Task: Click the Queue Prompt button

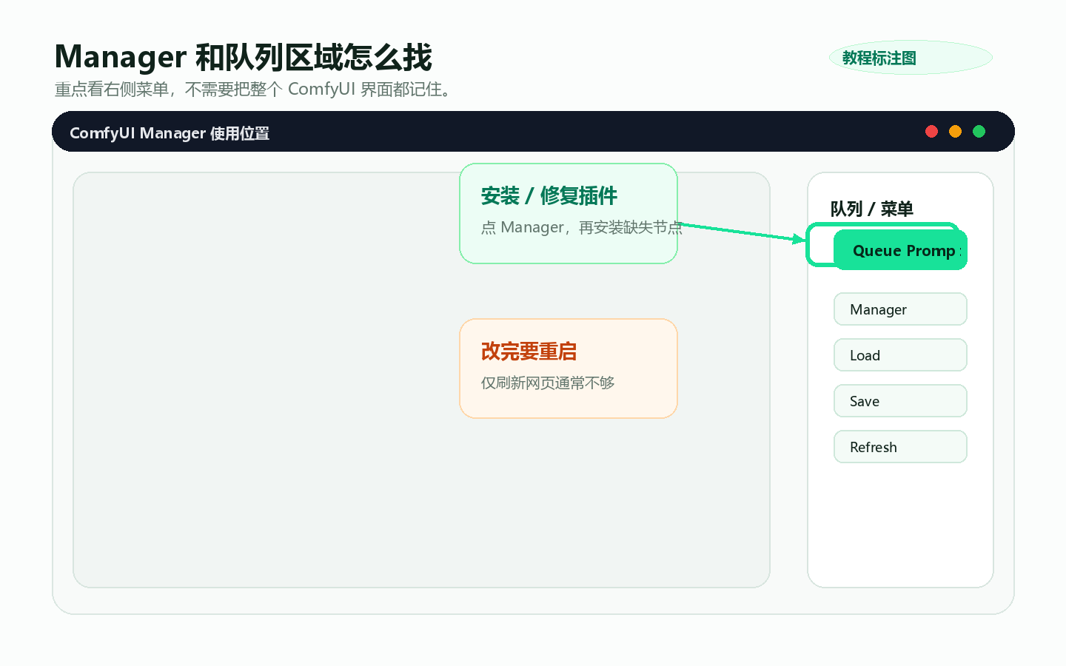Action: (x=900, y=250)
